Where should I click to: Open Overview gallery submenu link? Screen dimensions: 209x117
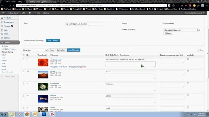tap(5, 46)
